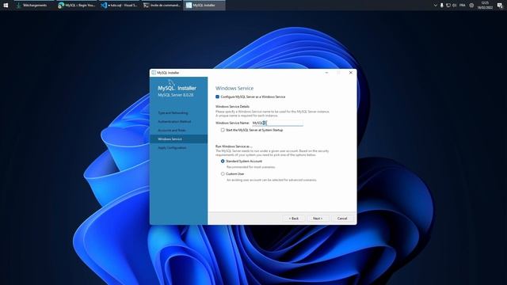Click the Run Windows Service as label
Image resolution: width=507 pixels, height=285 pixels.
tap(234, 146)
